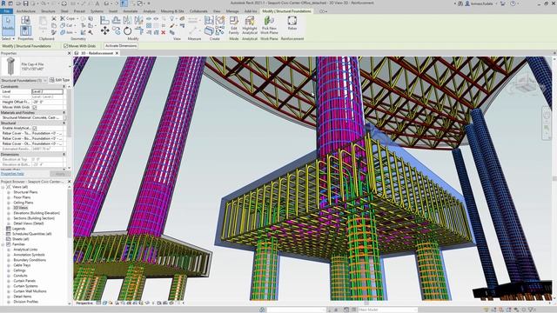Open the Select dropdown under Modify
This screenshot has height=313, width=557.
tap(8, 38)
